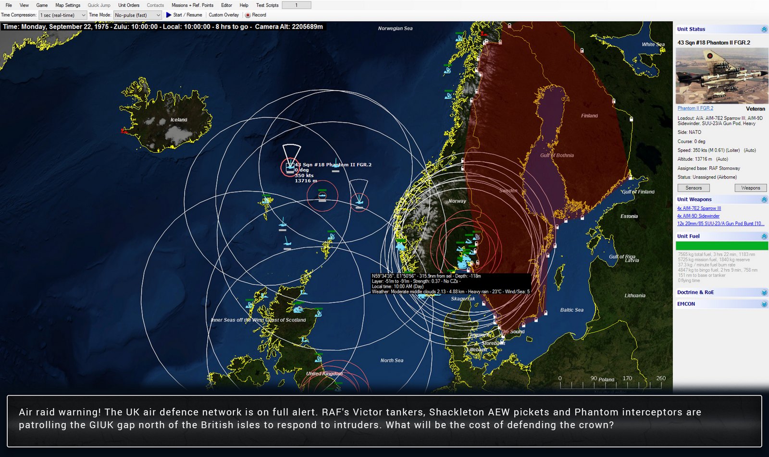Select the highlighted 43 Sqn #18 Phantom unit icon

(290, 167)
